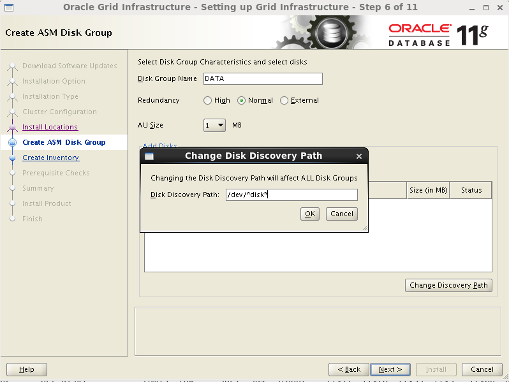Click the Finish step label
Screen dimensions: 509x382
click(x=32, y=219)
